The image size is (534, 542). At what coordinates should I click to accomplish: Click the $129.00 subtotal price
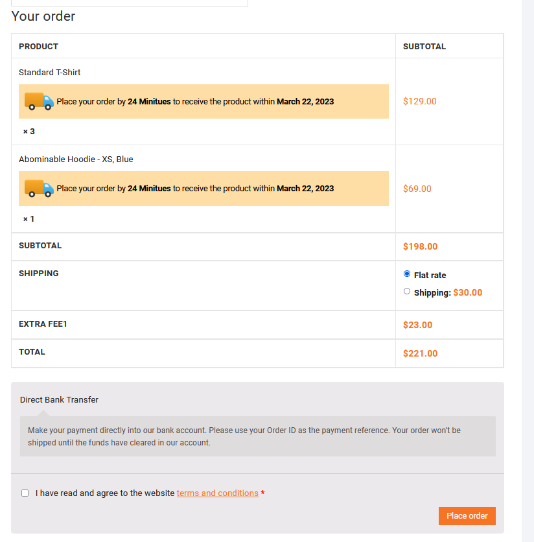coord(419,101)
